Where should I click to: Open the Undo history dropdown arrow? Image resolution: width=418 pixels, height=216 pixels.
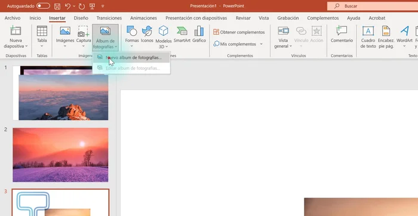74,6
